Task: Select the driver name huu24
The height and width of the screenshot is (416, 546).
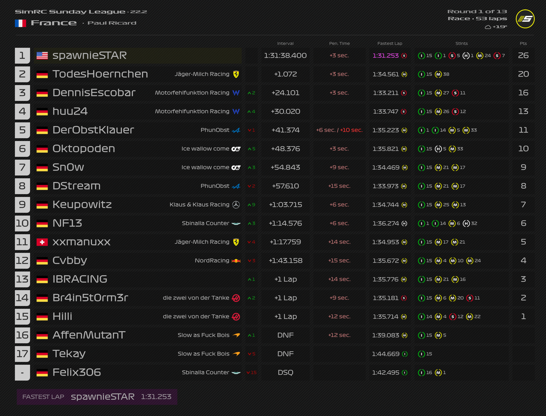Action: pos(70,111)
